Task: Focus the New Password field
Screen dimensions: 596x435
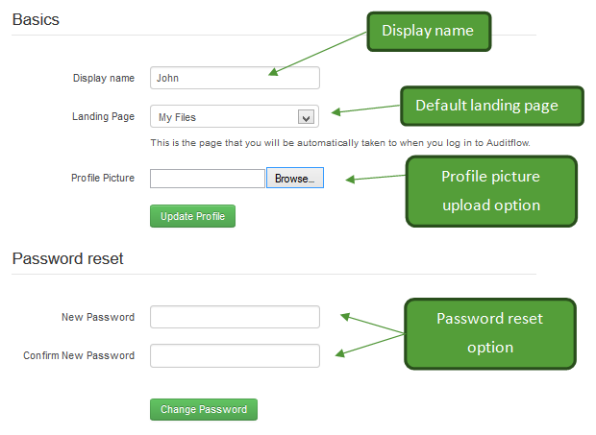Action: point(235,317)
